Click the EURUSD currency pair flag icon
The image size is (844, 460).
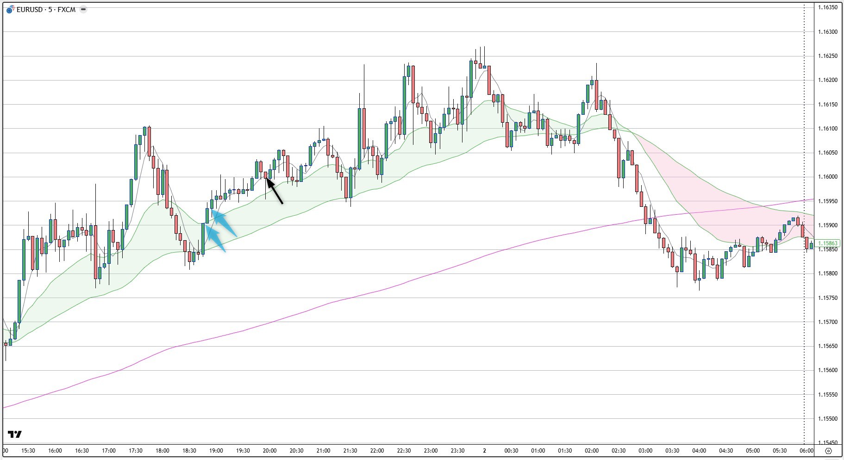click(9, 8)
